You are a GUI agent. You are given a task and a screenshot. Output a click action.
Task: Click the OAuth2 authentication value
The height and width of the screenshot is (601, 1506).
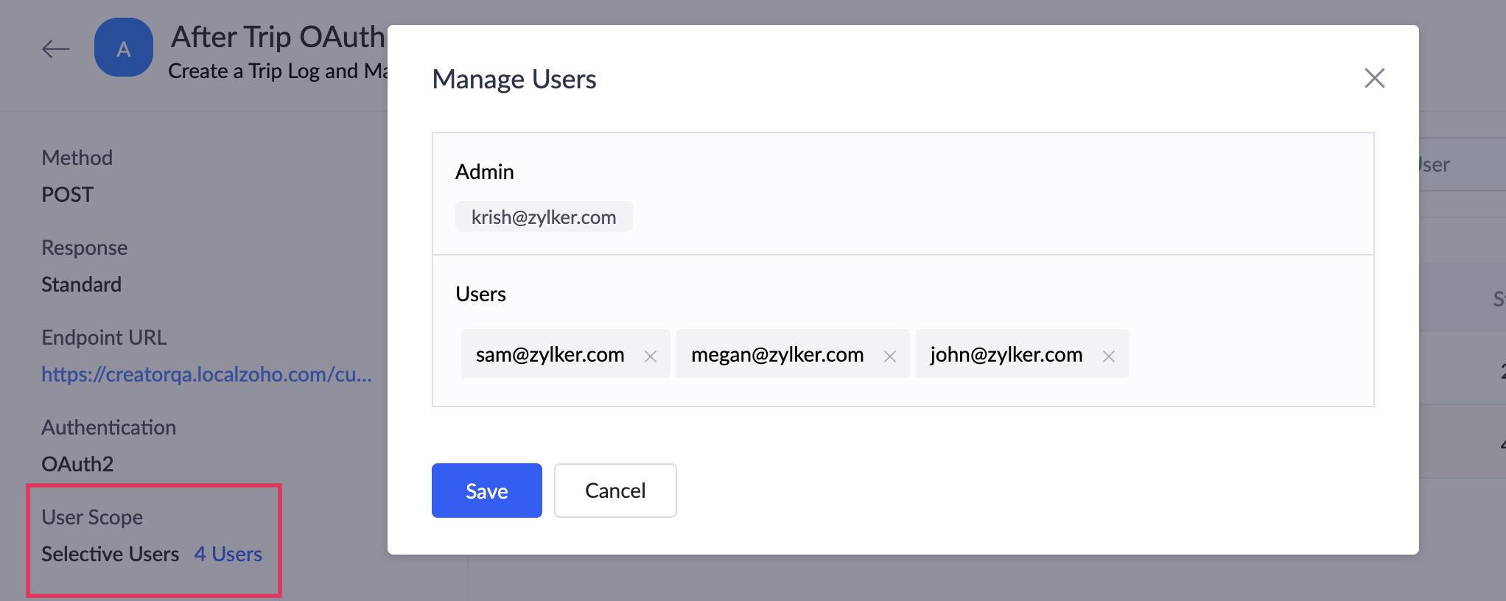point(77,464)
